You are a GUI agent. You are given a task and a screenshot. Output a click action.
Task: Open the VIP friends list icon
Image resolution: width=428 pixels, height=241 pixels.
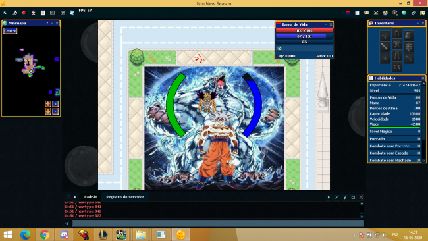(385, 13)
